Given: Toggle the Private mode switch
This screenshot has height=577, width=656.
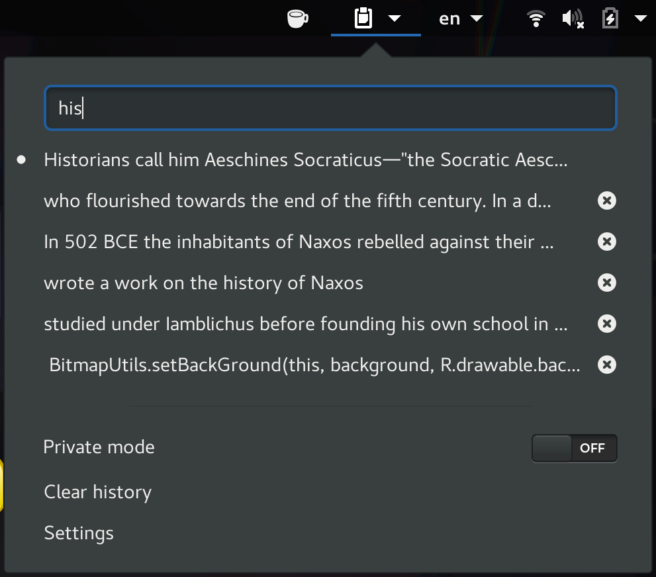Looking at the screenshot, I should click(x=574, y=448).
